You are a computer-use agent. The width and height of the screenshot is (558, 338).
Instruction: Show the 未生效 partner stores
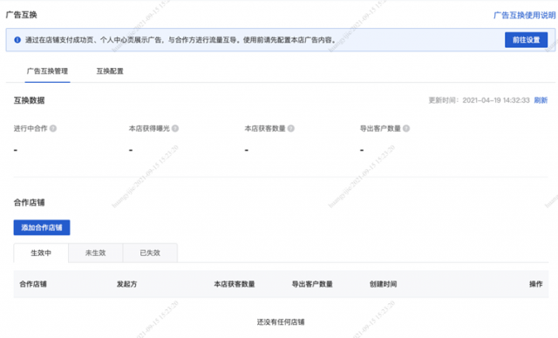pos(95,253)
